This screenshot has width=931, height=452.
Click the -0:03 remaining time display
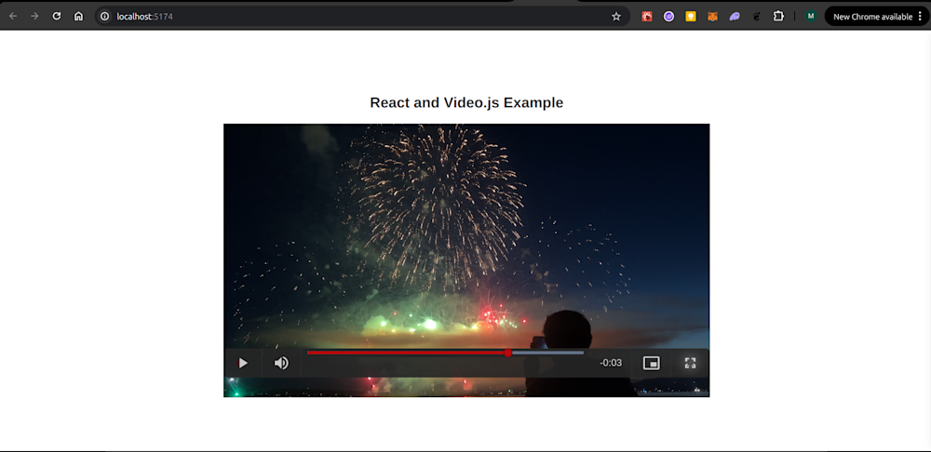(611, 363)
